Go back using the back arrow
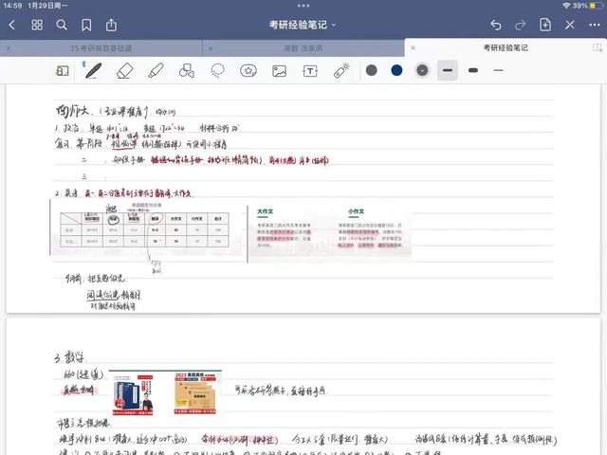This screenshot has height=455, width=607. click(11, 24)
